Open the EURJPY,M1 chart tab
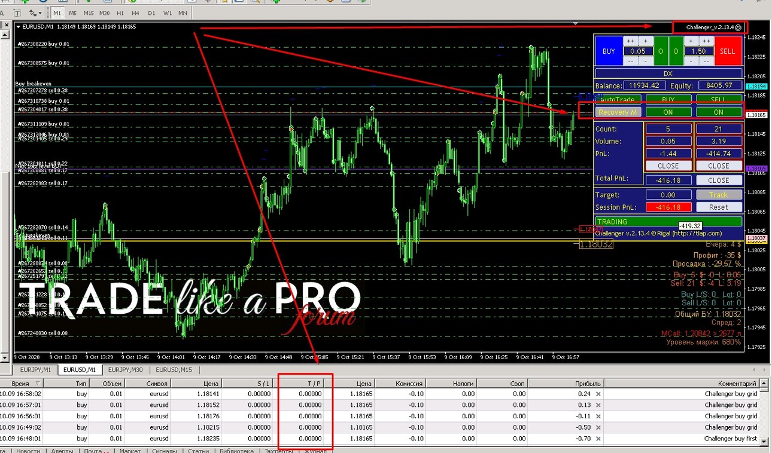This screenshot has width=772, height=453. tap(36, 369)
